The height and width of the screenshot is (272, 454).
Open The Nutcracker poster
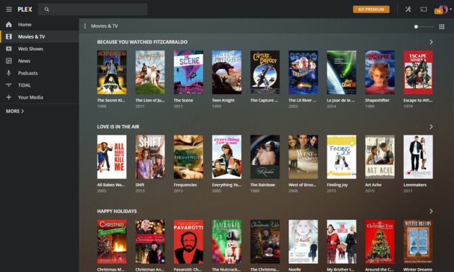pyautogui.click(x=226, y=242)
